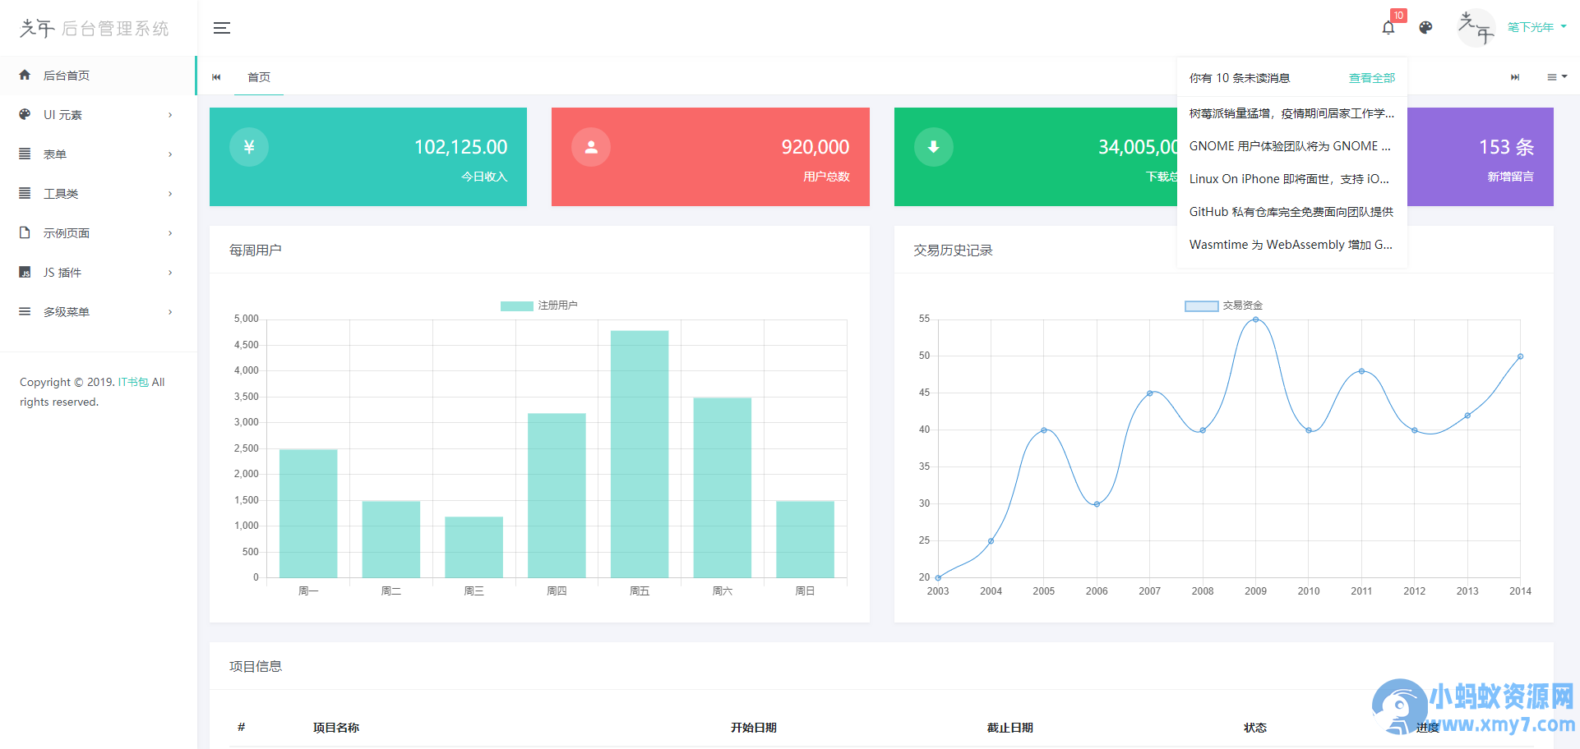The height and width of the screenshot is (749, 1580).
Task: Expand the 表单 menu chevron
Action: [x=170, y=154]
